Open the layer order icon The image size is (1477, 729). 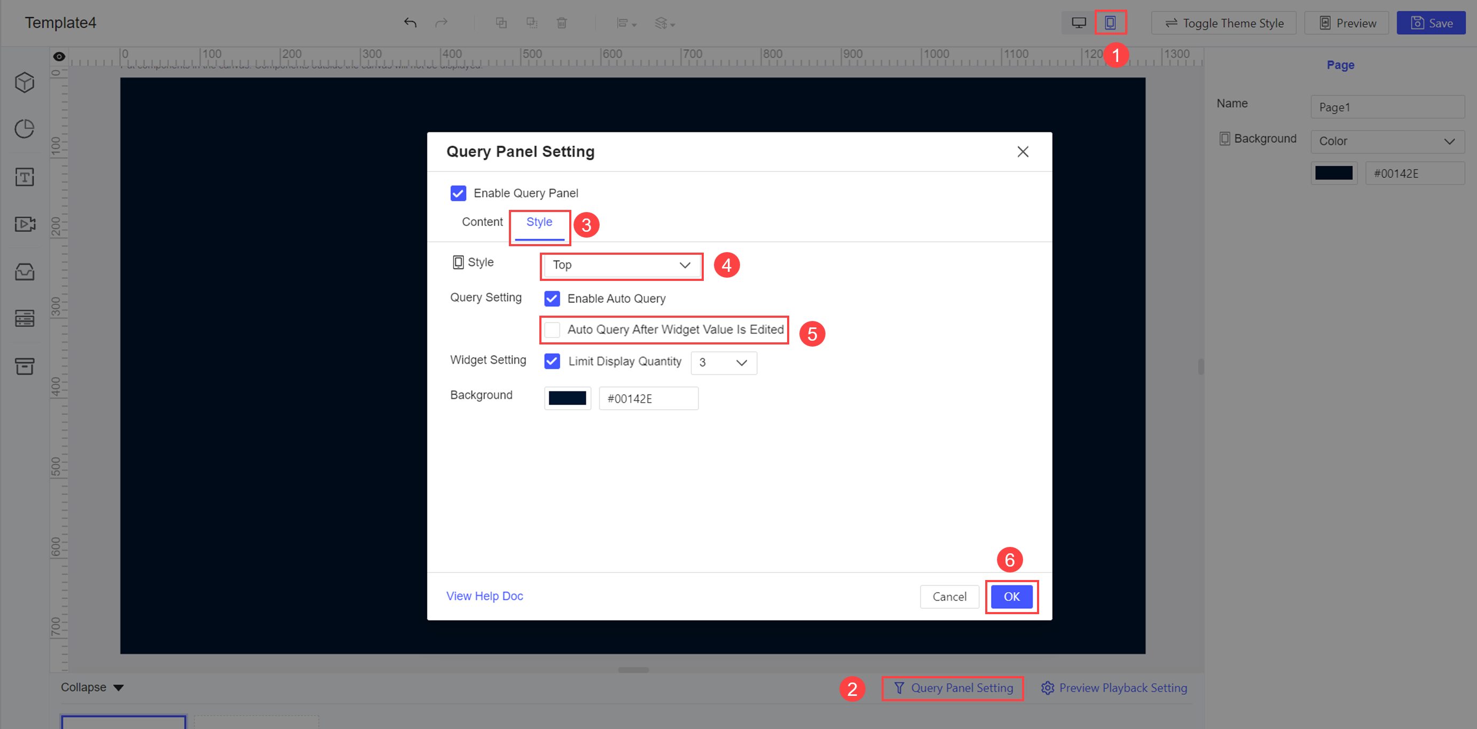point(664,23)
